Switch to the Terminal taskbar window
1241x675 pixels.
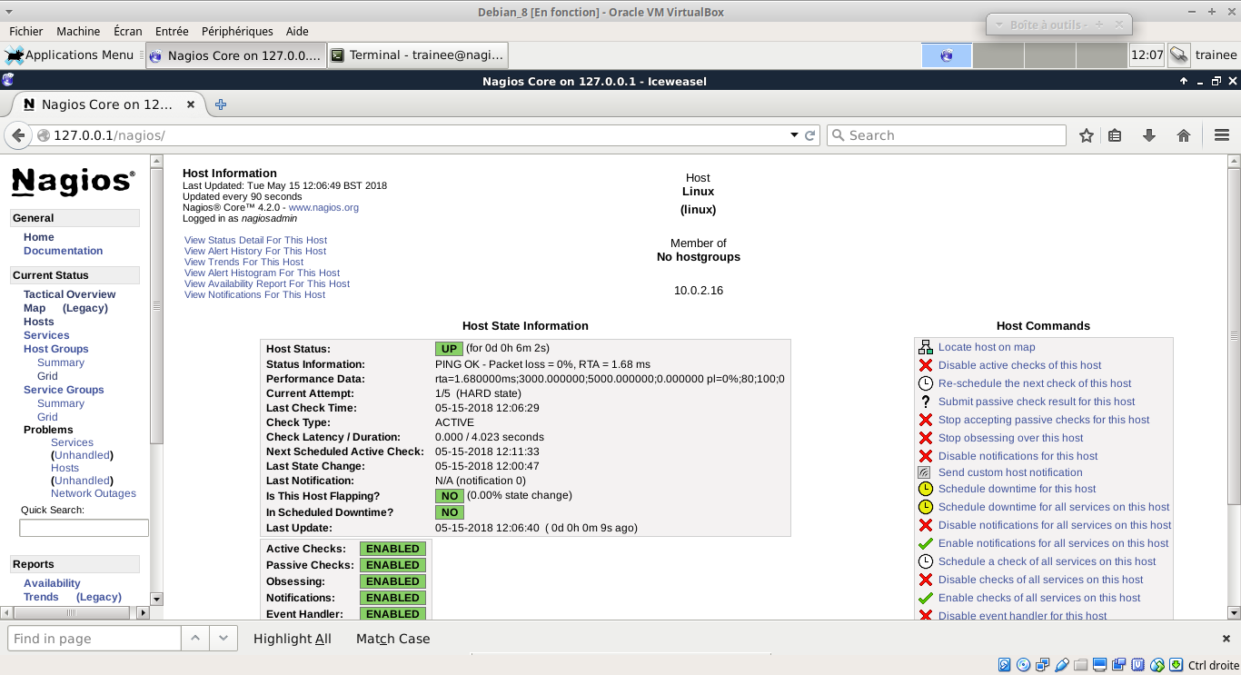click(417, 55)
